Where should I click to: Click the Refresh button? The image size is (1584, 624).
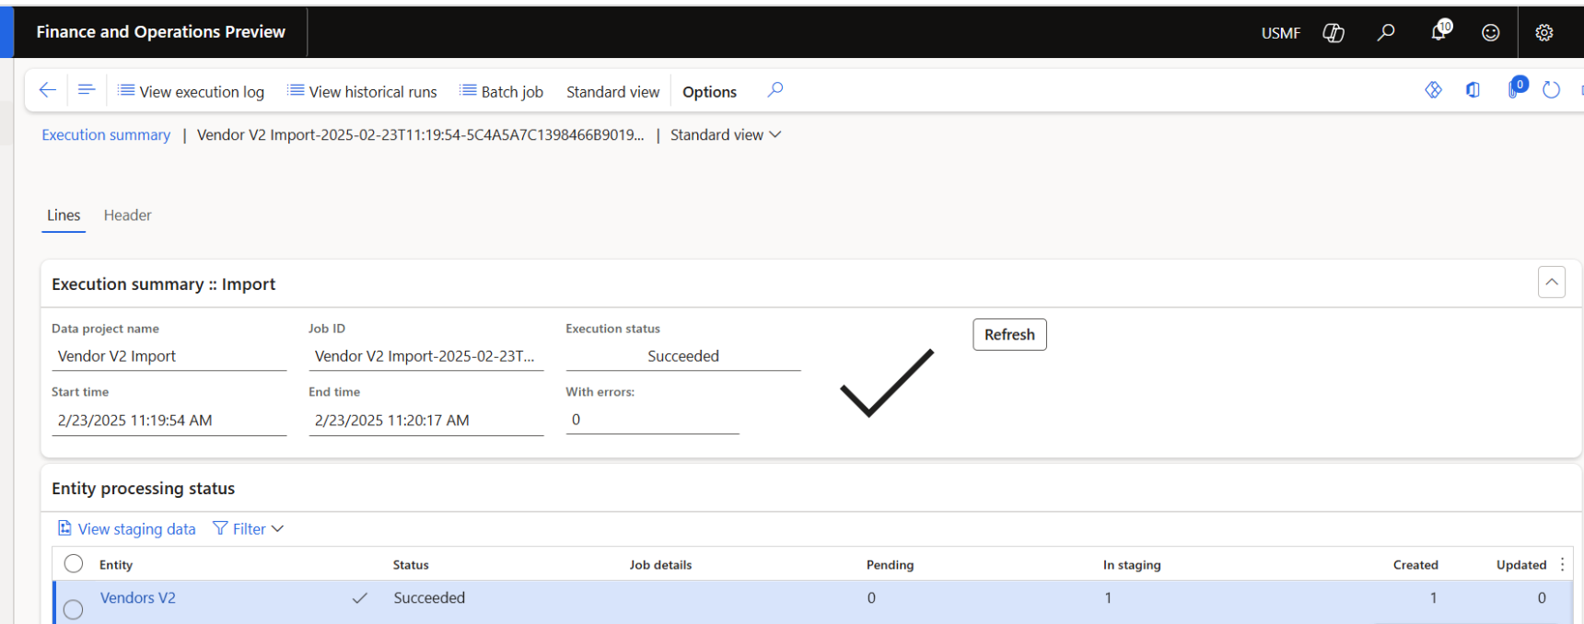coord(1009,334)
